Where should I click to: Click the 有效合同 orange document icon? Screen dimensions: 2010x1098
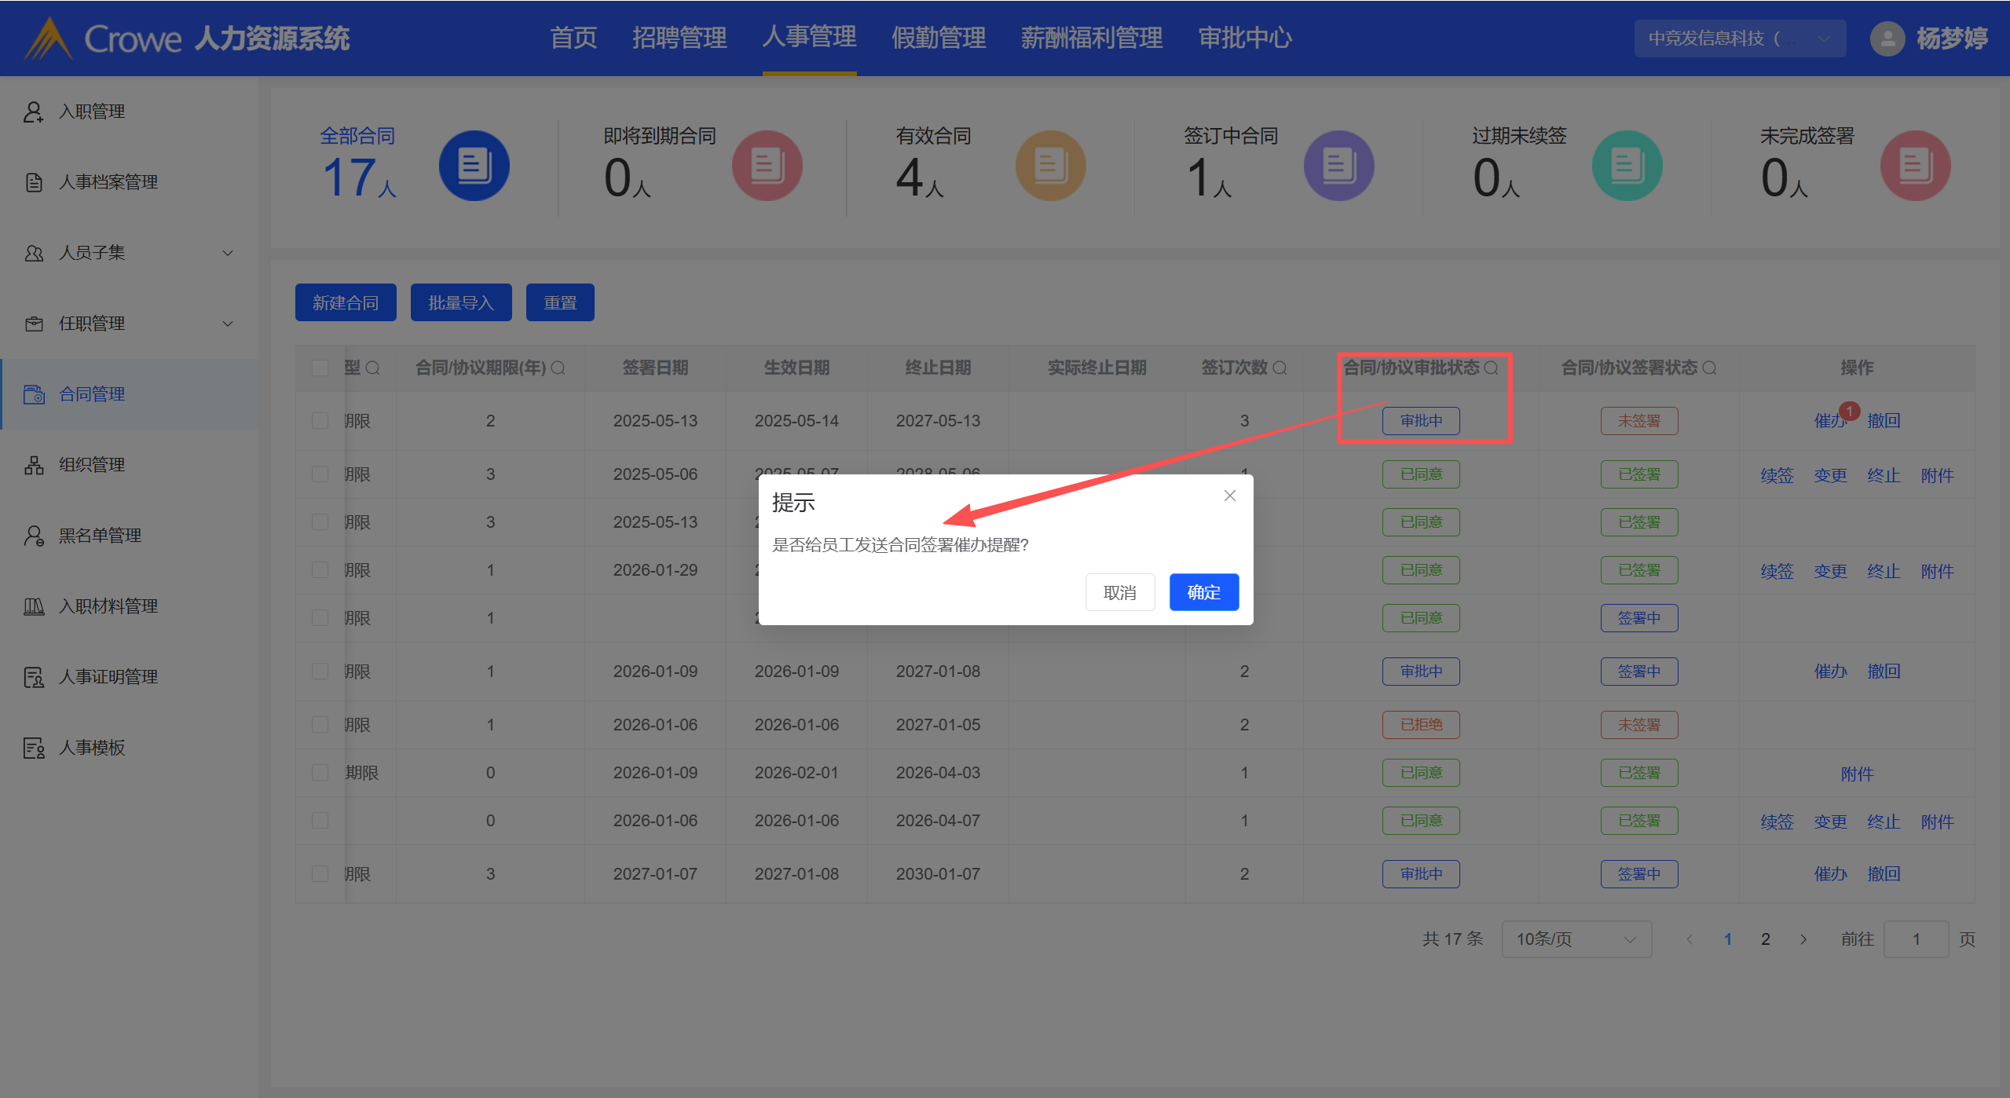tap(1050, 166)
